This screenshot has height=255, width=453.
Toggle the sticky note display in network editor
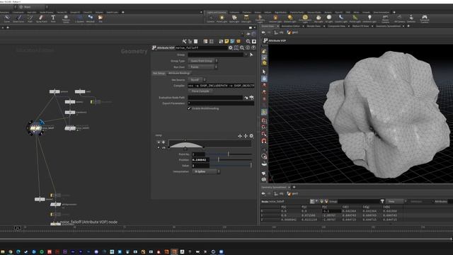tap(226, 41)
